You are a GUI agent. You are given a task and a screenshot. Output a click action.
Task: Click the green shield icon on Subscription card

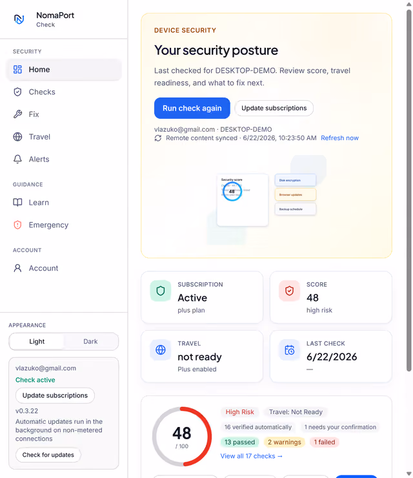[x=161, y=291]
